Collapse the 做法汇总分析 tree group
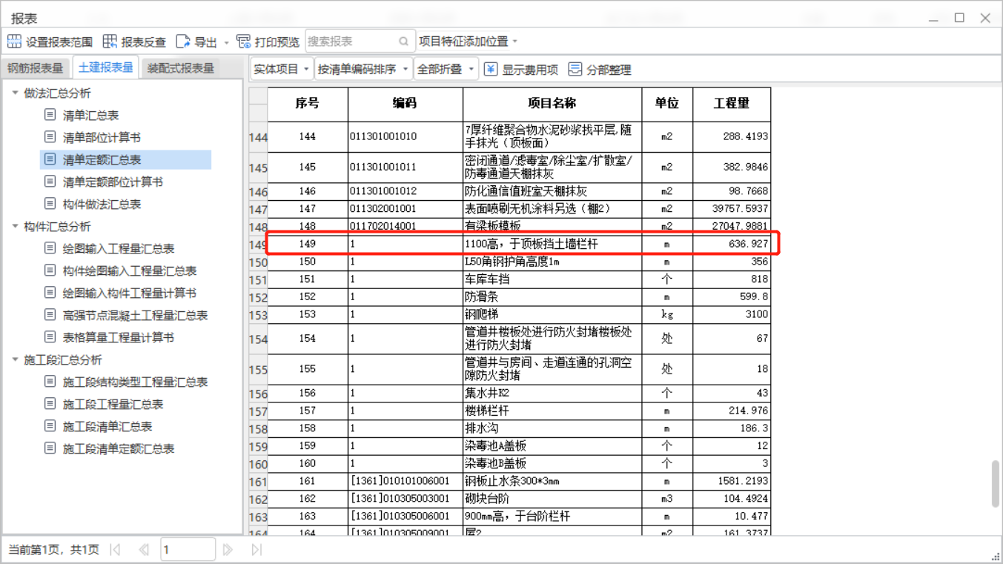 tap(15, 93)
